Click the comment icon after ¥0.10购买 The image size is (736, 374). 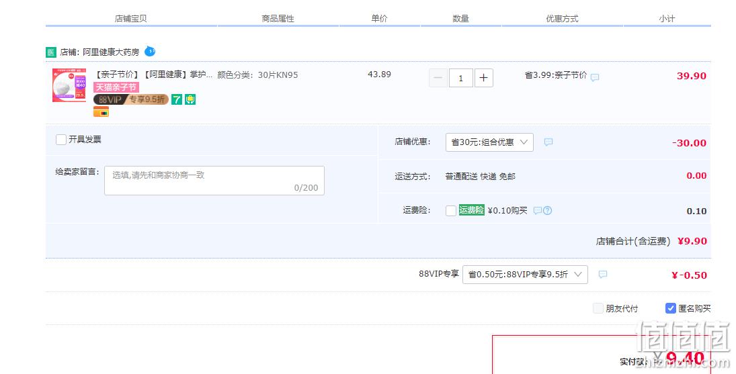[538, 210]
